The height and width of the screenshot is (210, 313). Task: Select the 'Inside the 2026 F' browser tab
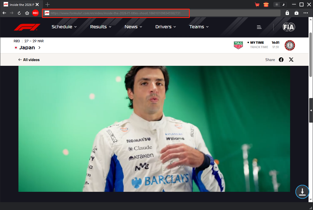(x=22, y=4)
